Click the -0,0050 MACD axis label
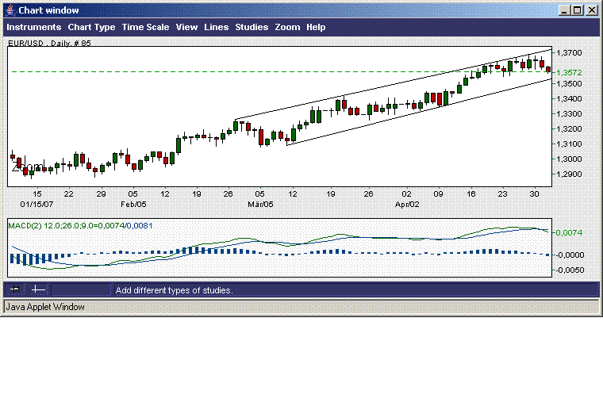 pyautogui.click(x=569, y=270)
